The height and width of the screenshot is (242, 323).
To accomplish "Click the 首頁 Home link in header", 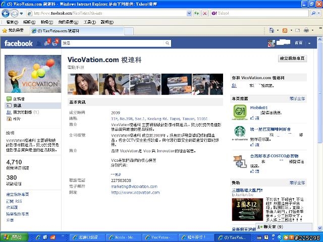I will point(298,43).
